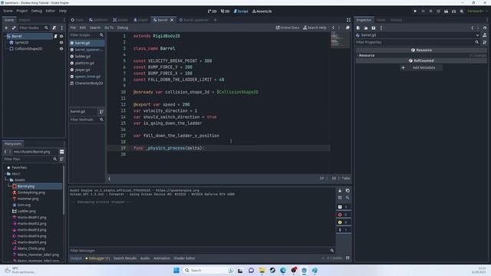
Task: Switch to the 3D workspace
Action: click(x=225, y=11)
